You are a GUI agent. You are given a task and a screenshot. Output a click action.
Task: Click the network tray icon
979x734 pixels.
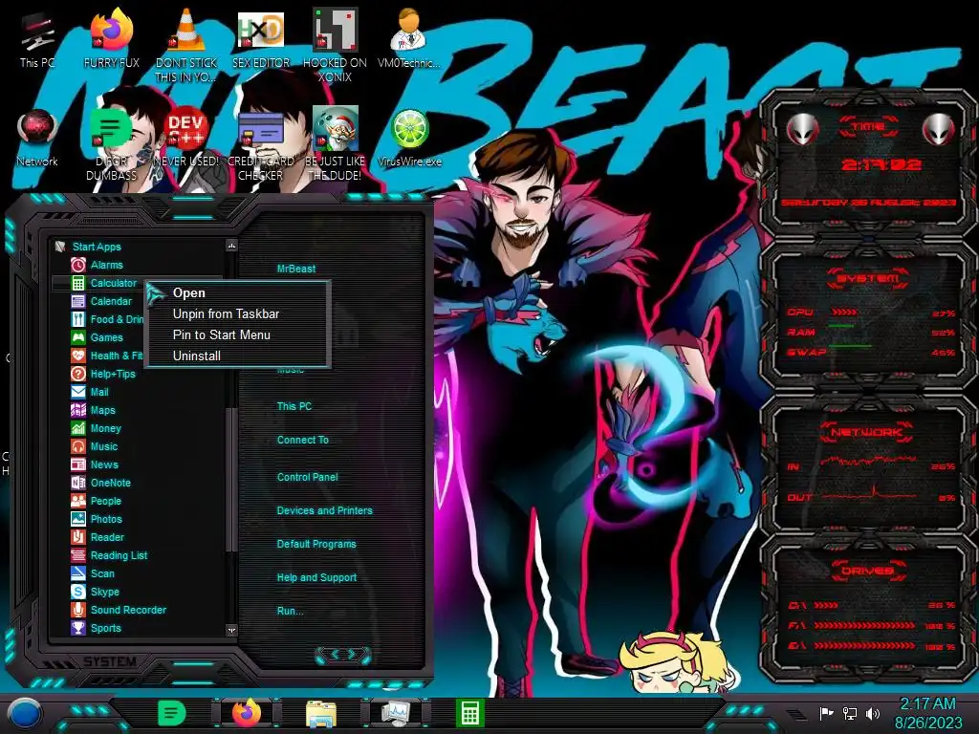[x=850, y=713]
